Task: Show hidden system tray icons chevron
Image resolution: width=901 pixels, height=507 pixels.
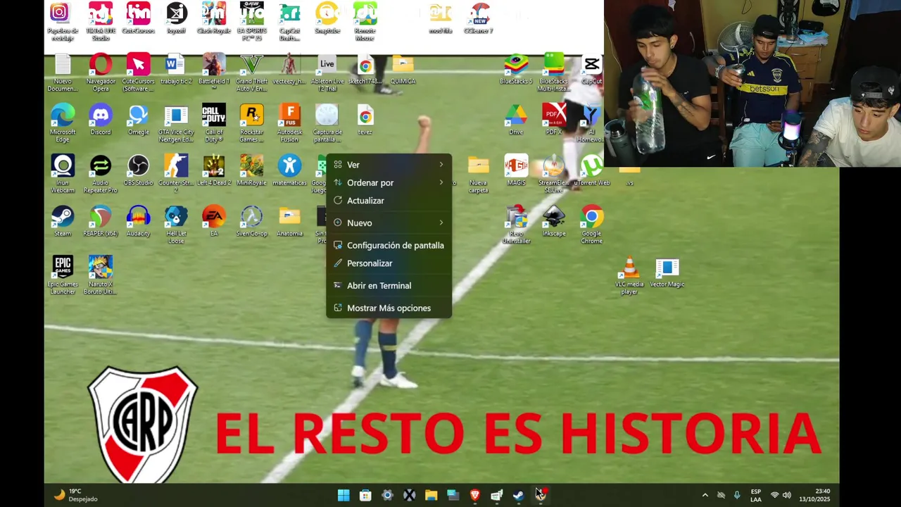Action: coord(705,495)
